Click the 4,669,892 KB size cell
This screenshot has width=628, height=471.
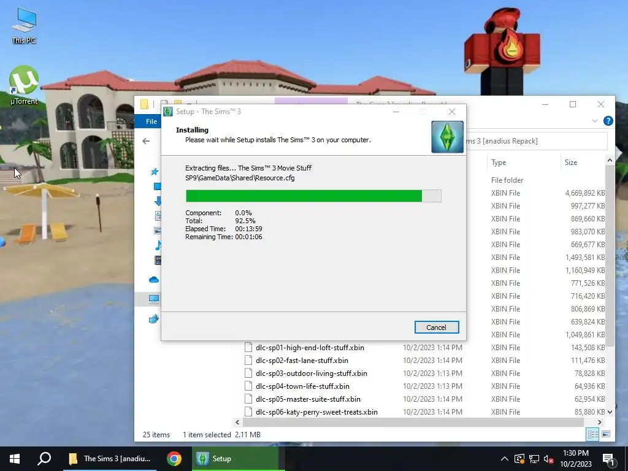pos(584,193)
